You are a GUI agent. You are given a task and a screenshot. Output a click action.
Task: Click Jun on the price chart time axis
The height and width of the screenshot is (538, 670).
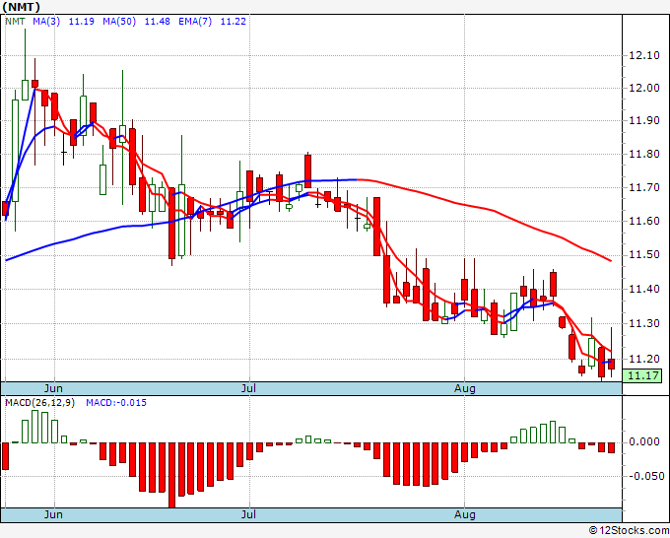click(53, 388)
